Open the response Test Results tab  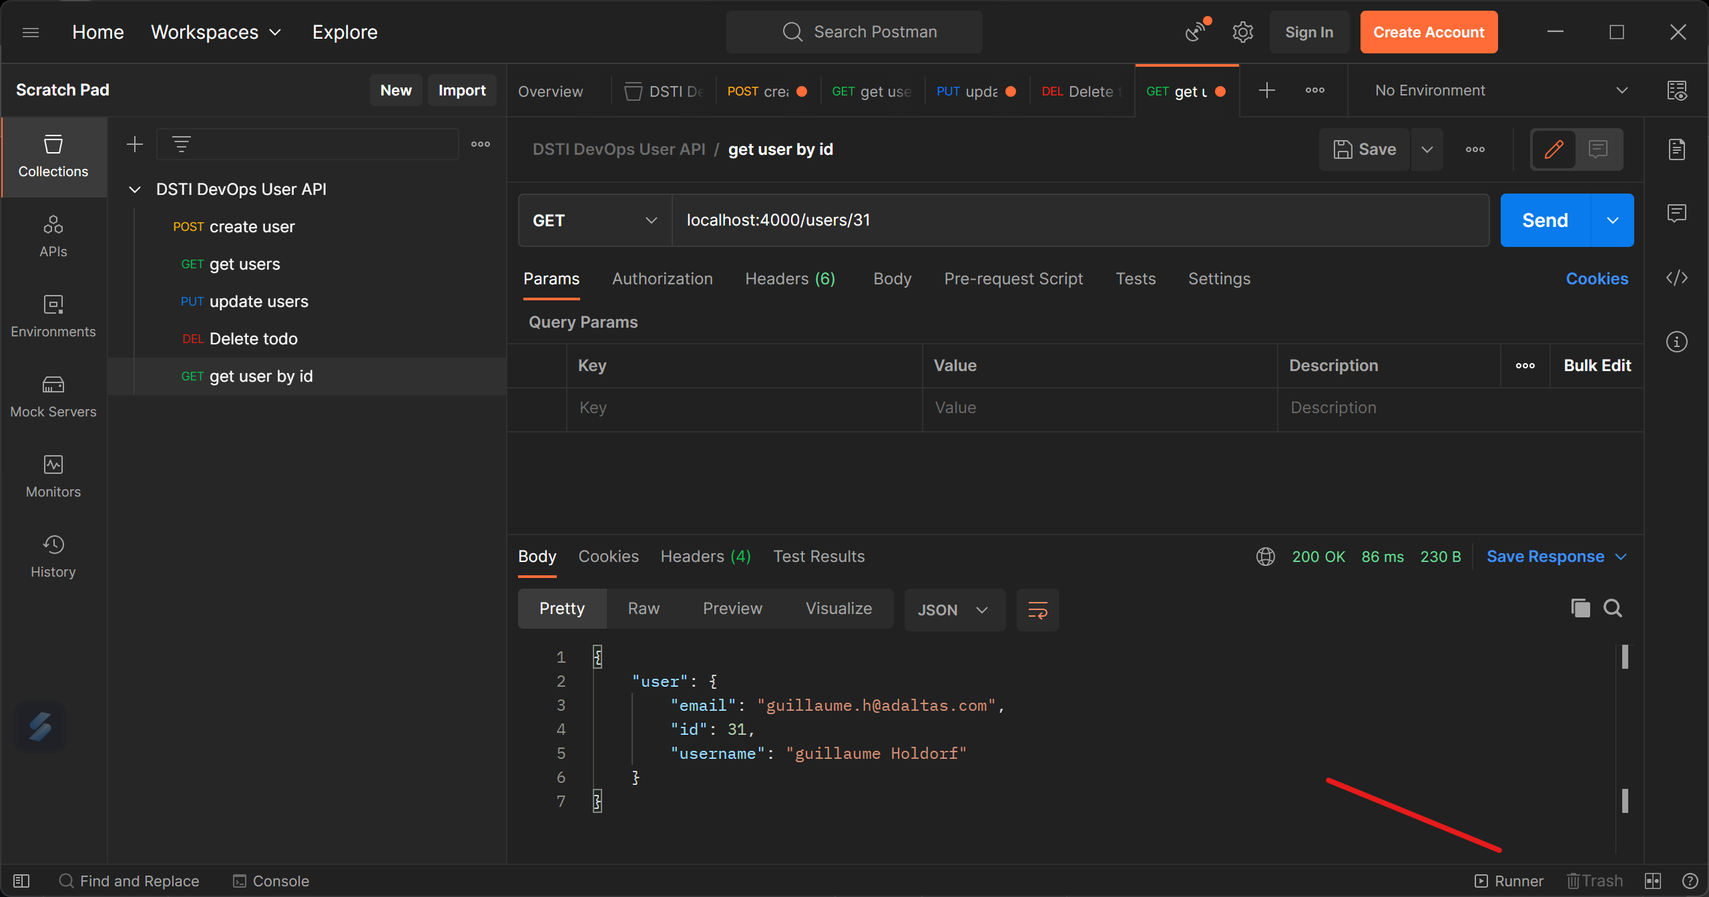coord(819,557)
